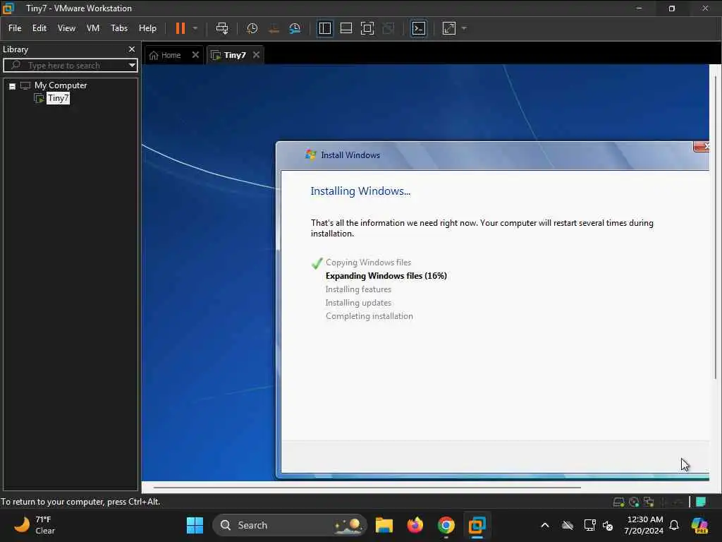Take a snapshot of the virtual machine
This screenshot has height=542, width=722.
tap(252, 28)
